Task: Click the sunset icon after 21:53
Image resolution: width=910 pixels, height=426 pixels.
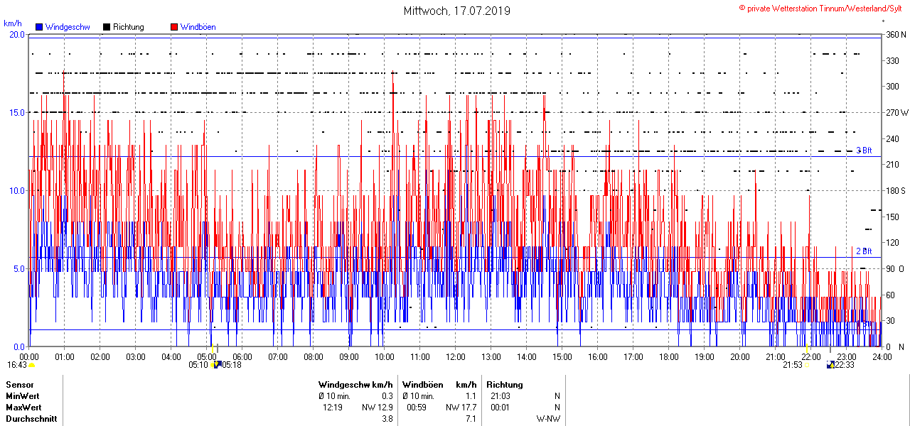Action: click(808, 365)
